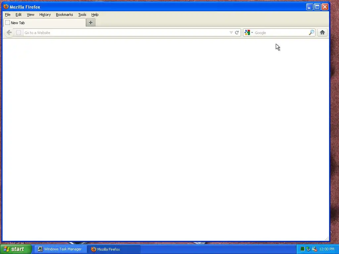This screenshot has width=339, height=254.
Task: Click the network connection tray icon
Action: pyautogui.click(x=315, y=249)
